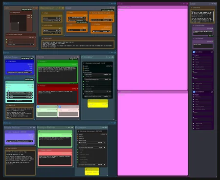Click the fullscreen icon on Save Base node
Viewport: 220px width, 180px height.
212,52
